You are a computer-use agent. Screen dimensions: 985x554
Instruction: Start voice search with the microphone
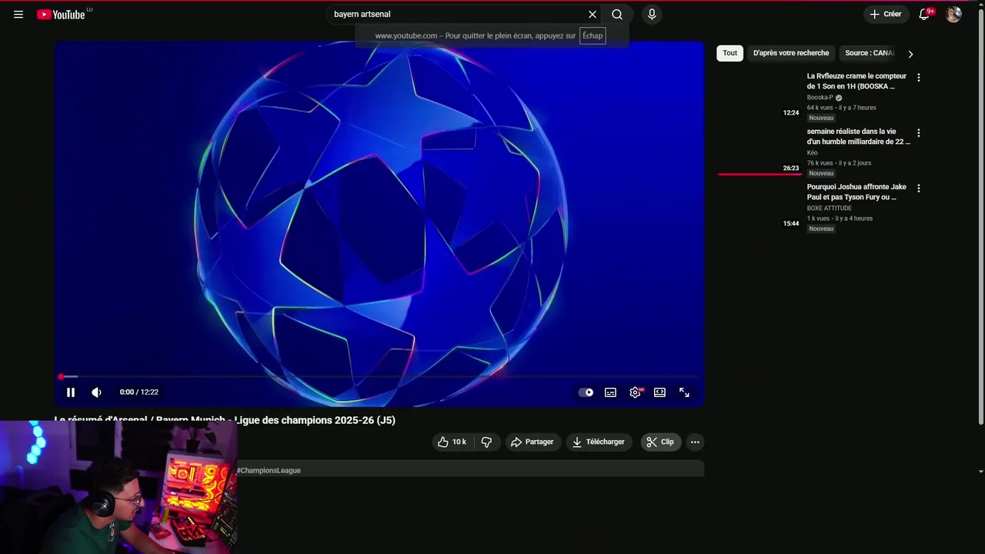coord(652,15)
